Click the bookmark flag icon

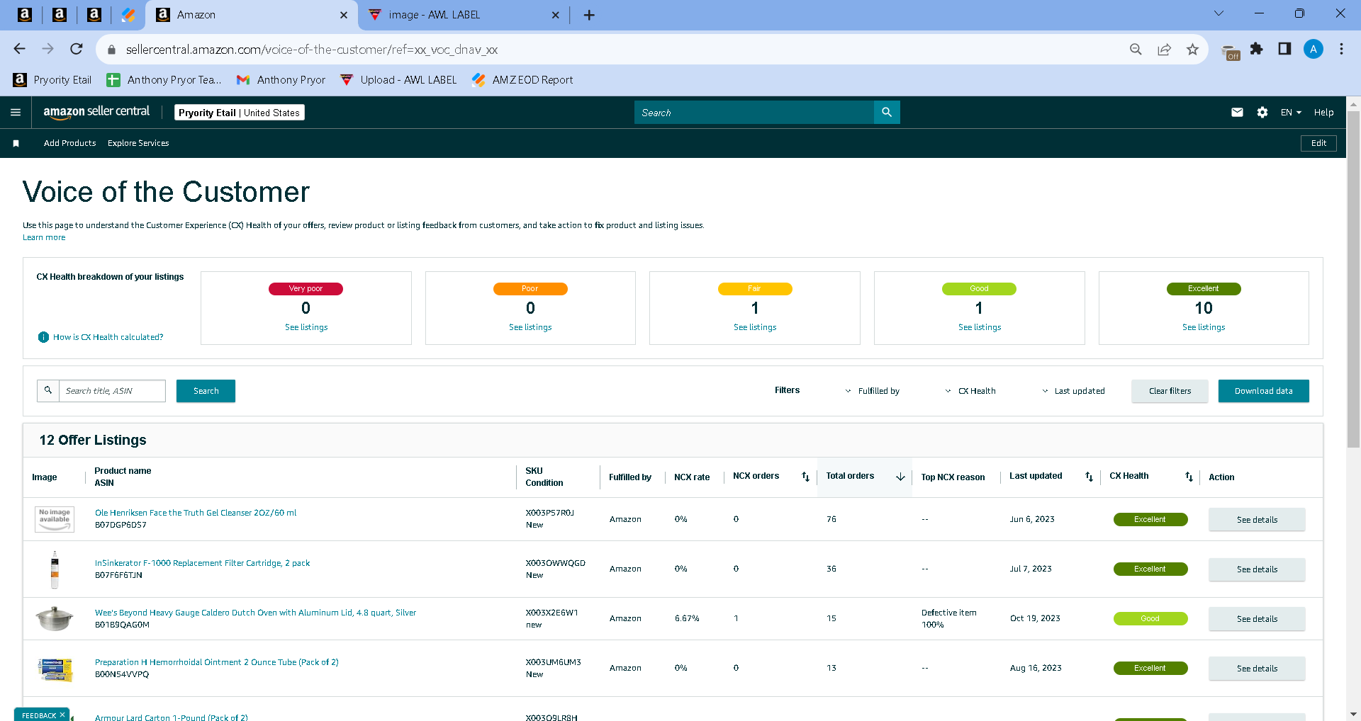point(16,143)
